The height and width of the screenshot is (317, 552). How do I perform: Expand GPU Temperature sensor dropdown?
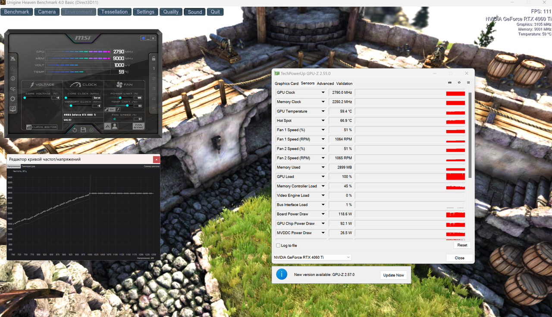click(x=323, y=111)
